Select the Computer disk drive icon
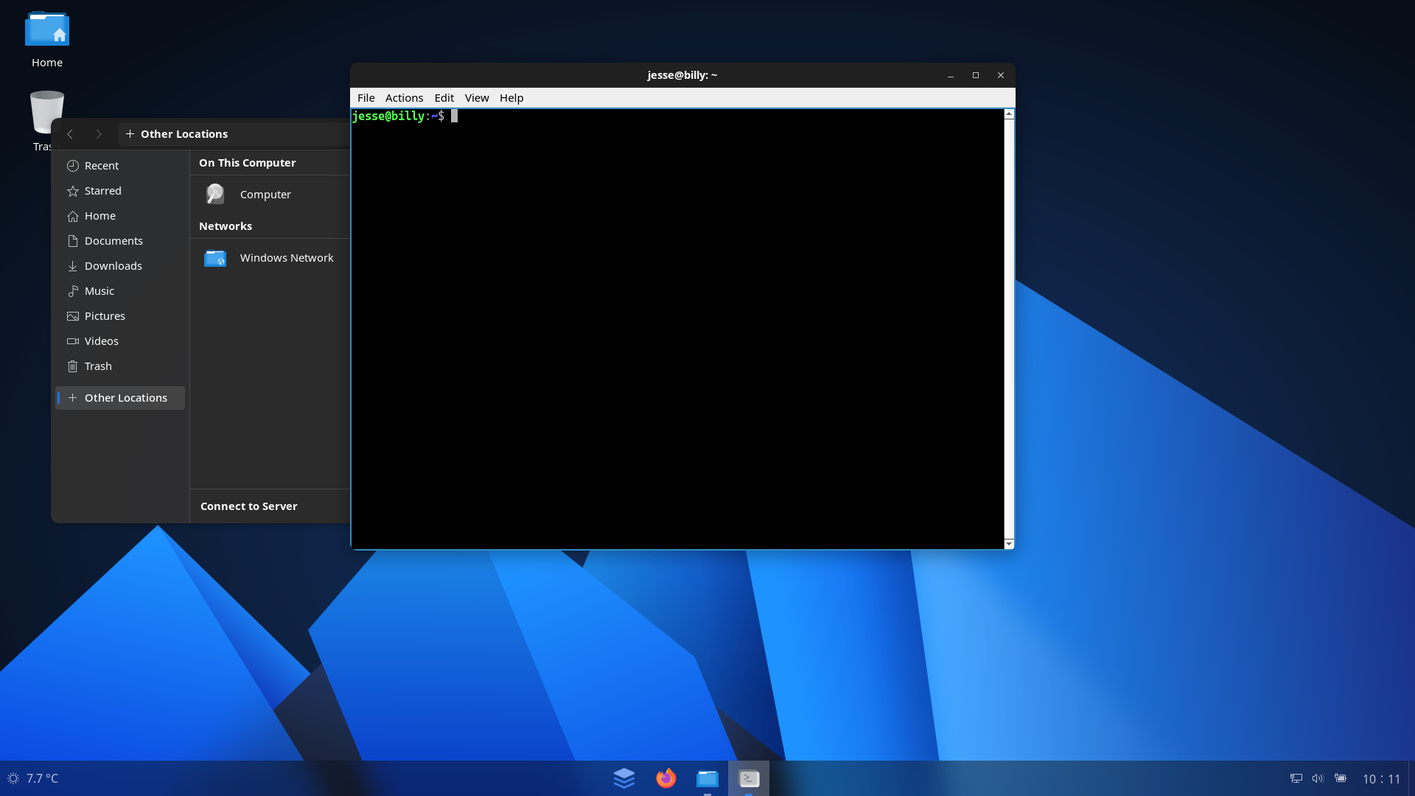 pos(215,194)
